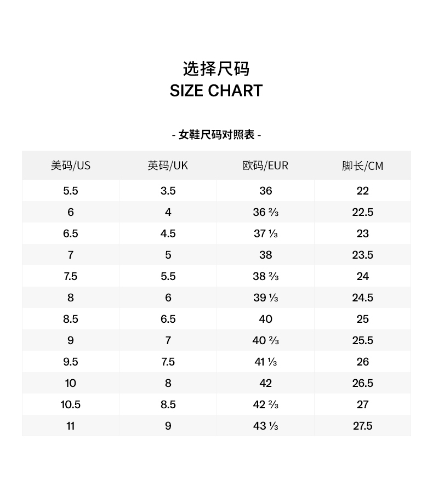Click EUR size 39 ⅓ cell
This screenshot has width=433, height=485.
click(x=265, y=298)
